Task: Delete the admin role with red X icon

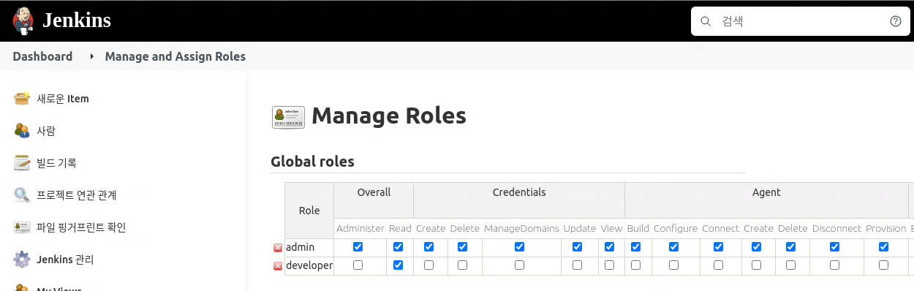Action: click(278, 248)
